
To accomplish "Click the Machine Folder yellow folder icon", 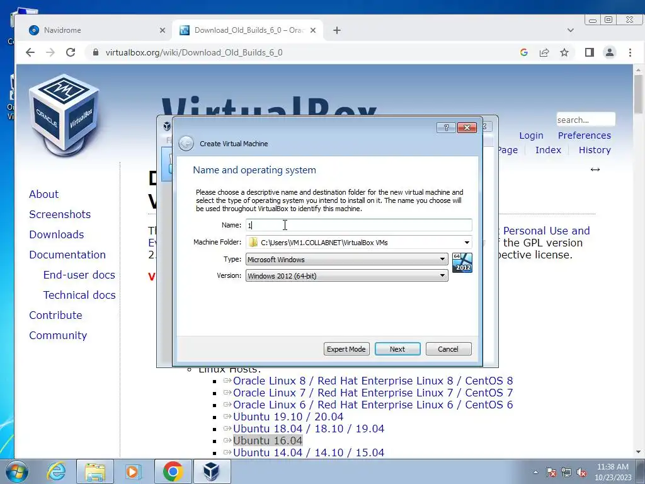I will tap(253, 243).
